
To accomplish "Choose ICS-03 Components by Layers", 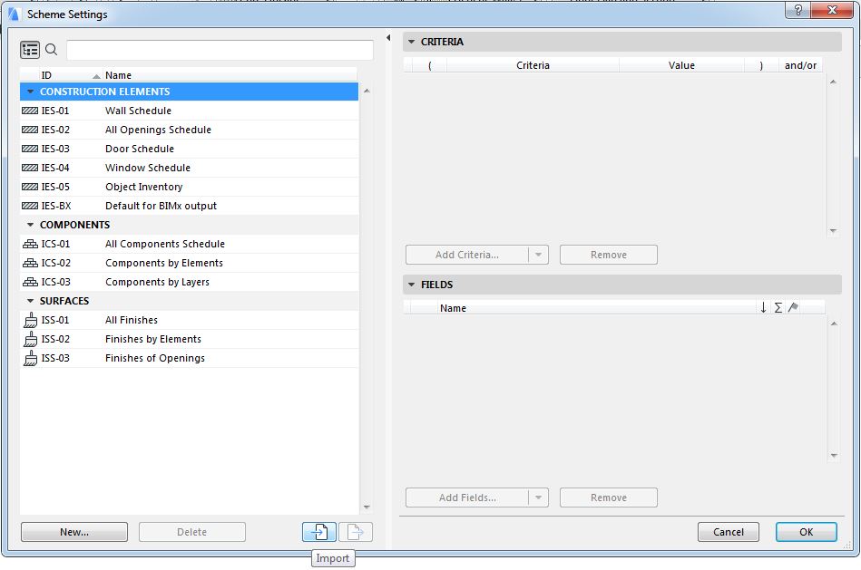I will [x=190, y=282].
